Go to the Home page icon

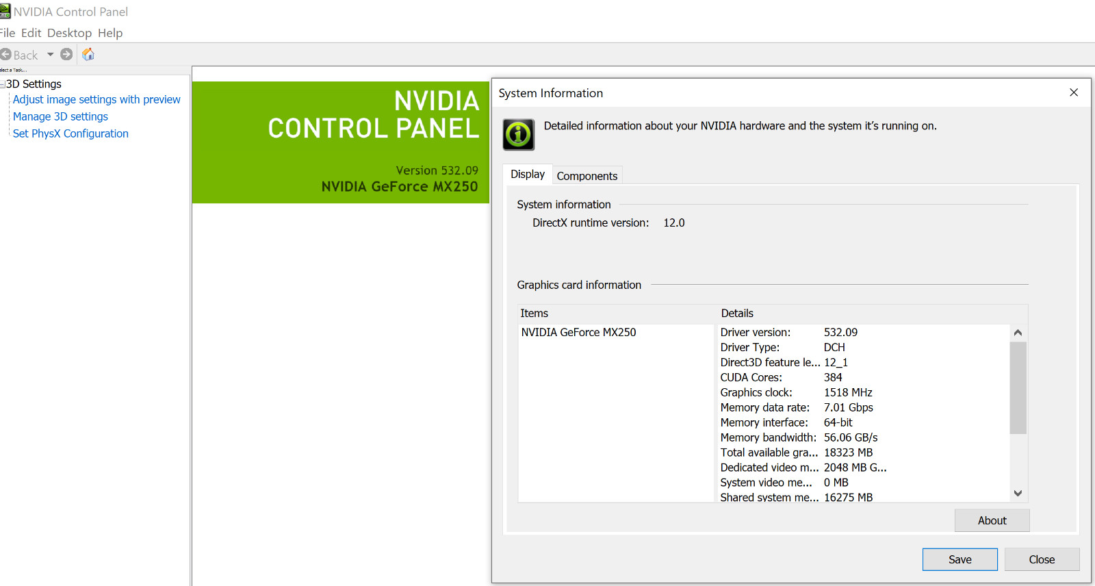[x=88, y=55]
